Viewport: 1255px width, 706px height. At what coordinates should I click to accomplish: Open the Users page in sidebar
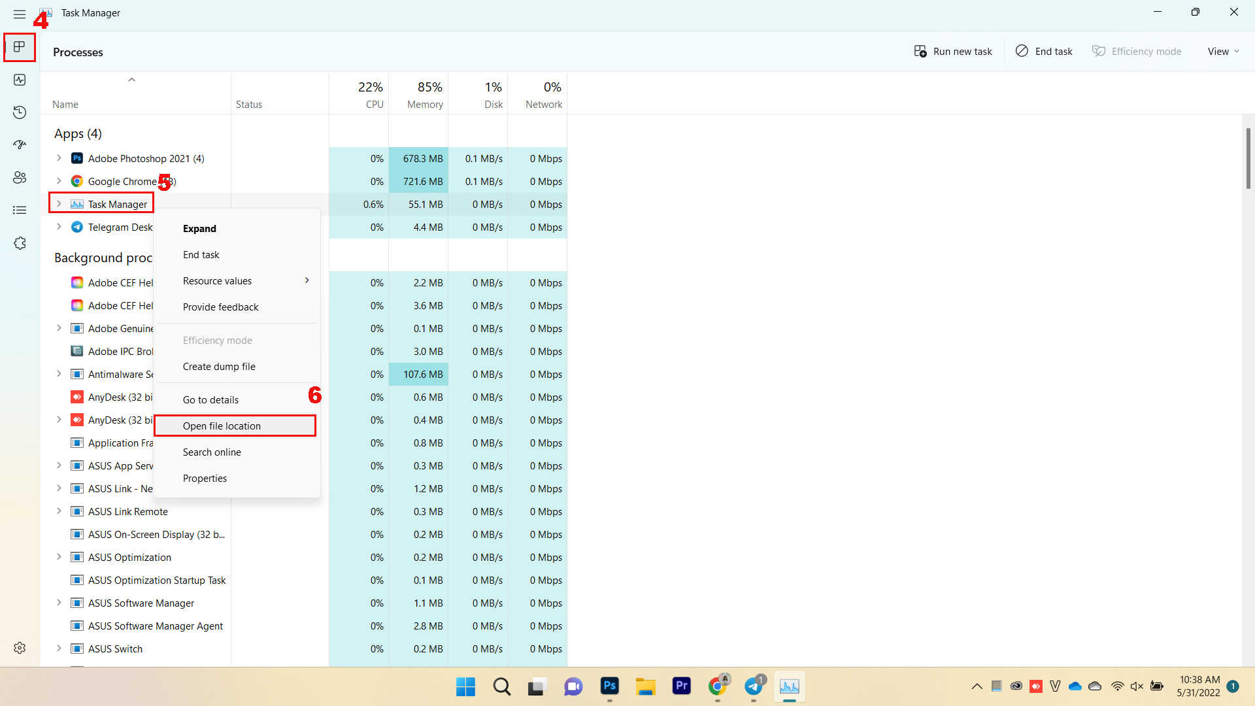tap(20, 178)
